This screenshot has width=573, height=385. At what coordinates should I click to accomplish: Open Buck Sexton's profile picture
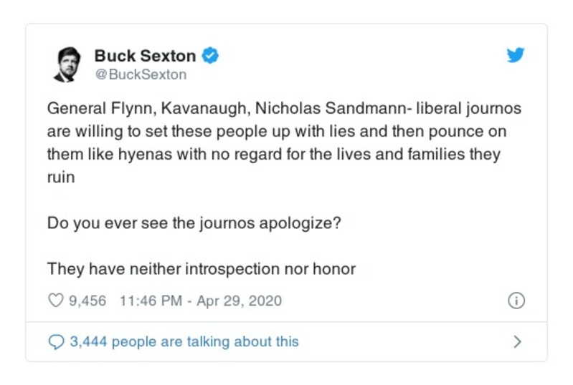click(69, 64)
